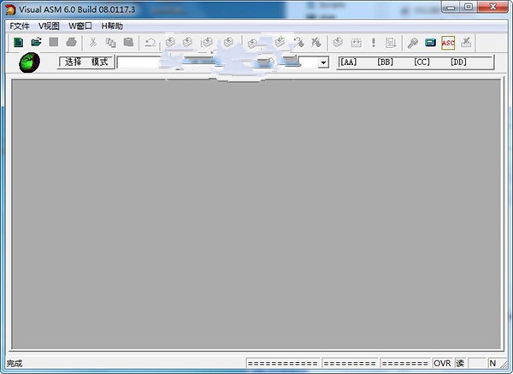Click the grayed-out print icon
The height and width of the screenshot is (374, 513).
71,42
